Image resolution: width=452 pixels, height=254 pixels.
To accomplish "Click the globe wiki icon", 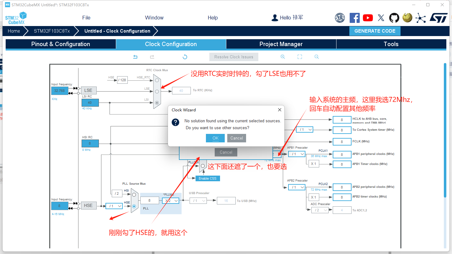I will [x=407, y=18].
